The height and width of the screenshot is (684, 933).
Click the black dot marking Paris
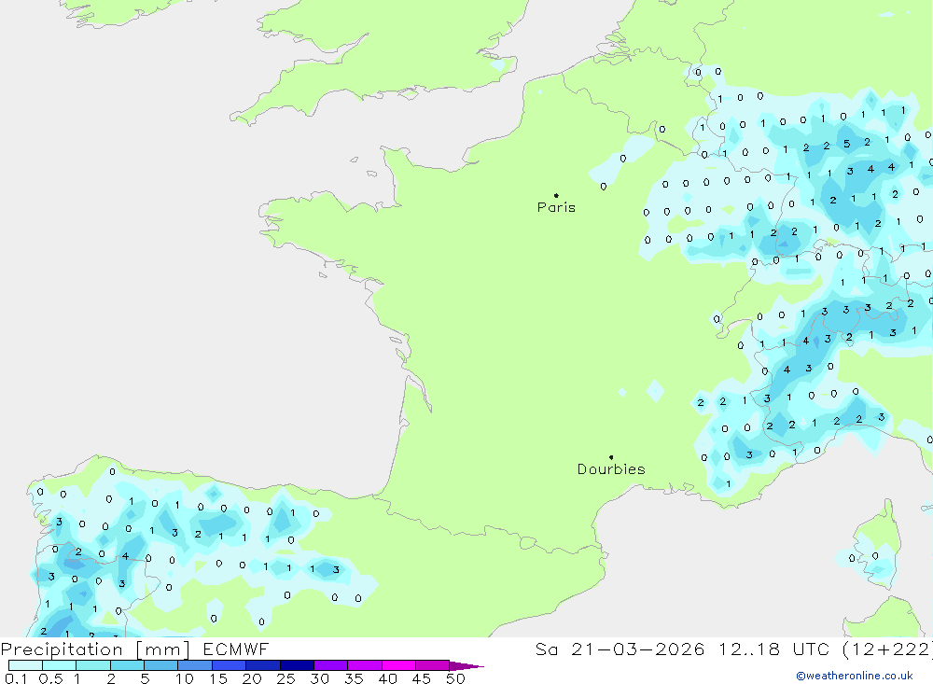click(x=556, y=195)
